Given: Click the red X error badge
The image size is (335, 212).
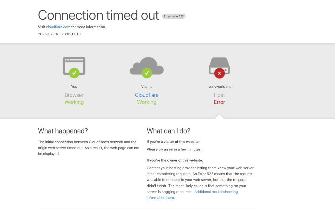Looking at the screenshot, I should pyautogui.click(x=219, y=73).
